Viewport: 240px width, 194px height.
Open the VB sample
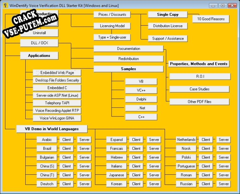tap(141, 82)
